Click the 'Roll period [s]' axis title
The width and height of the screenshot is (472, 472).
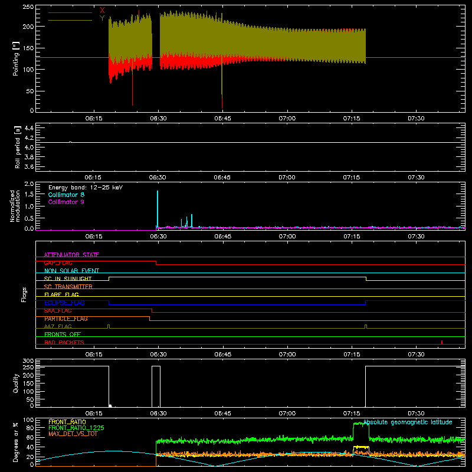tap(18, 147)
